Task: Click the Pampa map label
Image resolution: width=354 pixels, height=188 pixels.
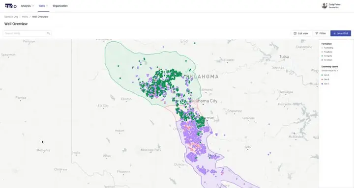Action: coord(21,98)
